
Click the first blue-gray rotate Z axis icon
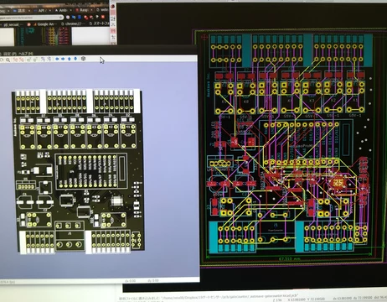point(43,59)
